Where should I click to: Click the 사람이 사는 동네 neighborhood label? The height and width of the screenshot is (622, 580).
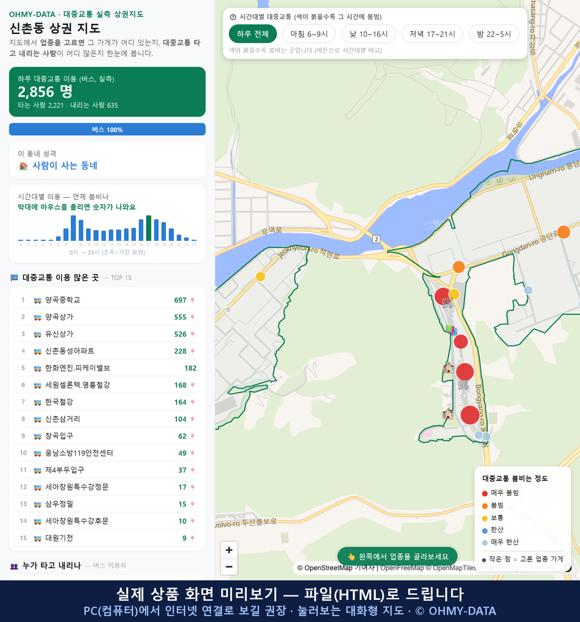coord(65,165)
